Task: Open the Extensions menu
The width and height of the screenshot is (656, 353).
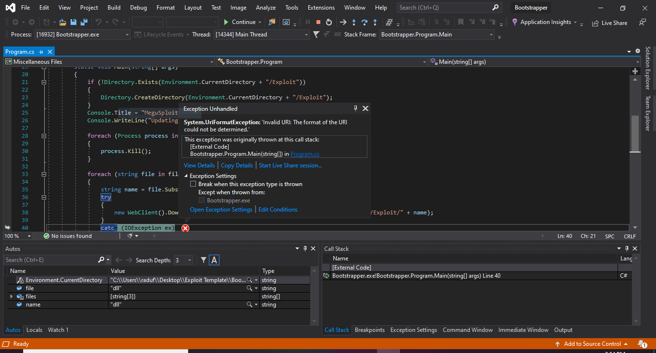Action: 321,8
